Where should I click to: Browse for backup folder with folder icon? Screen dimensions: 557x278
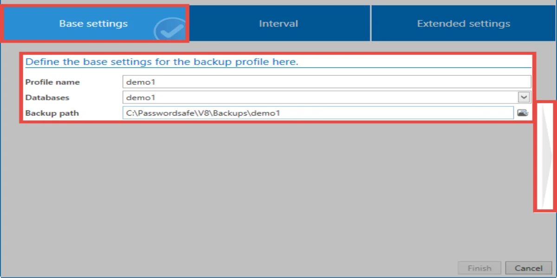click(523, 113)
